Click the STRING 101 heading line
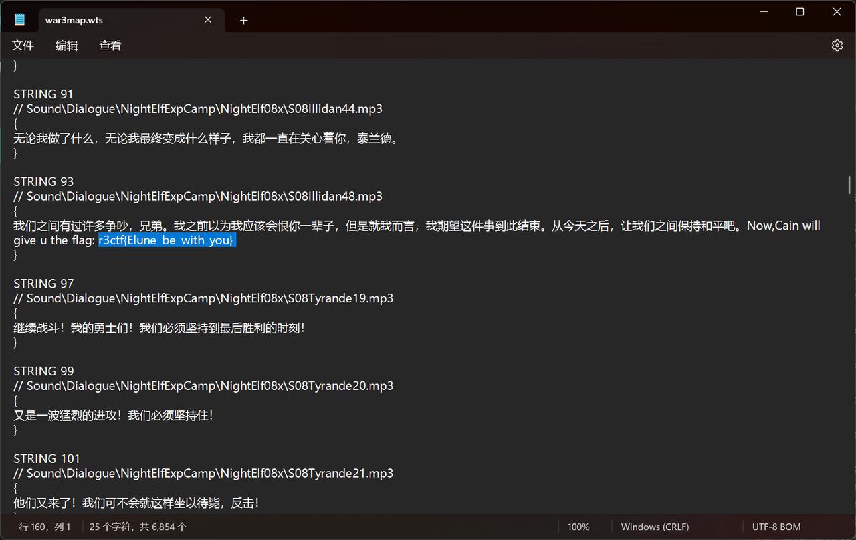The image size is (856, 540). (47, 459)
